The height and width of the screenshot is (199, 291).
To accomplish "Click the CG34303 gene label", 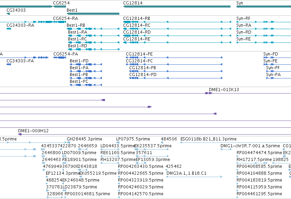I will 16,10.
